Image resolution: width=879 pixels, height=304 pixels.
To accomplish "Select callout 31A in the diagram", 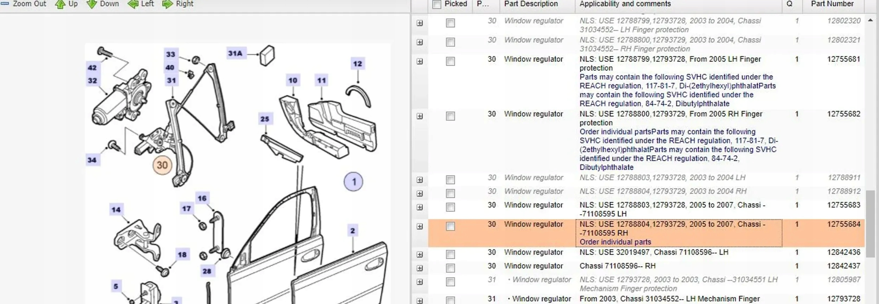I will pyautogui.click(x=235, y=53).
